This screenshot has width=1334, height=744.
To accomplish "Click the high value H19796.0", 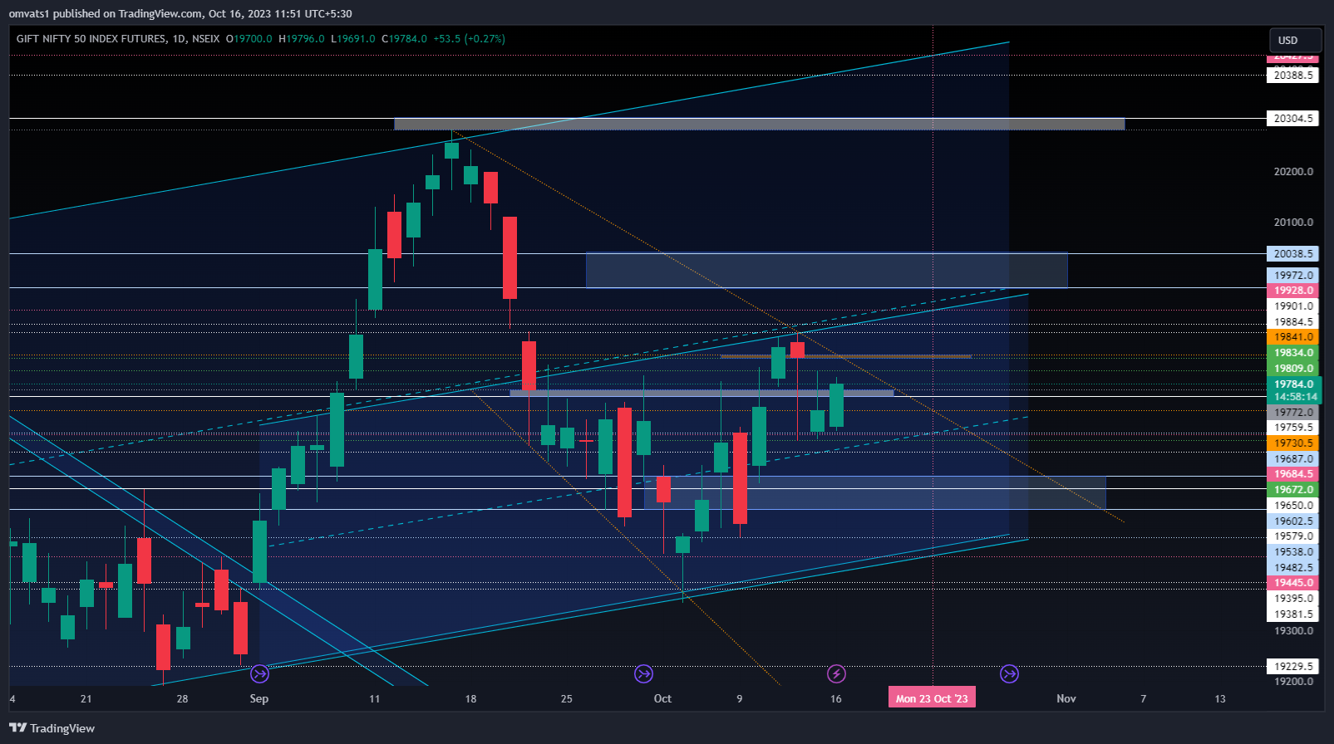I will tap(302, 38).
